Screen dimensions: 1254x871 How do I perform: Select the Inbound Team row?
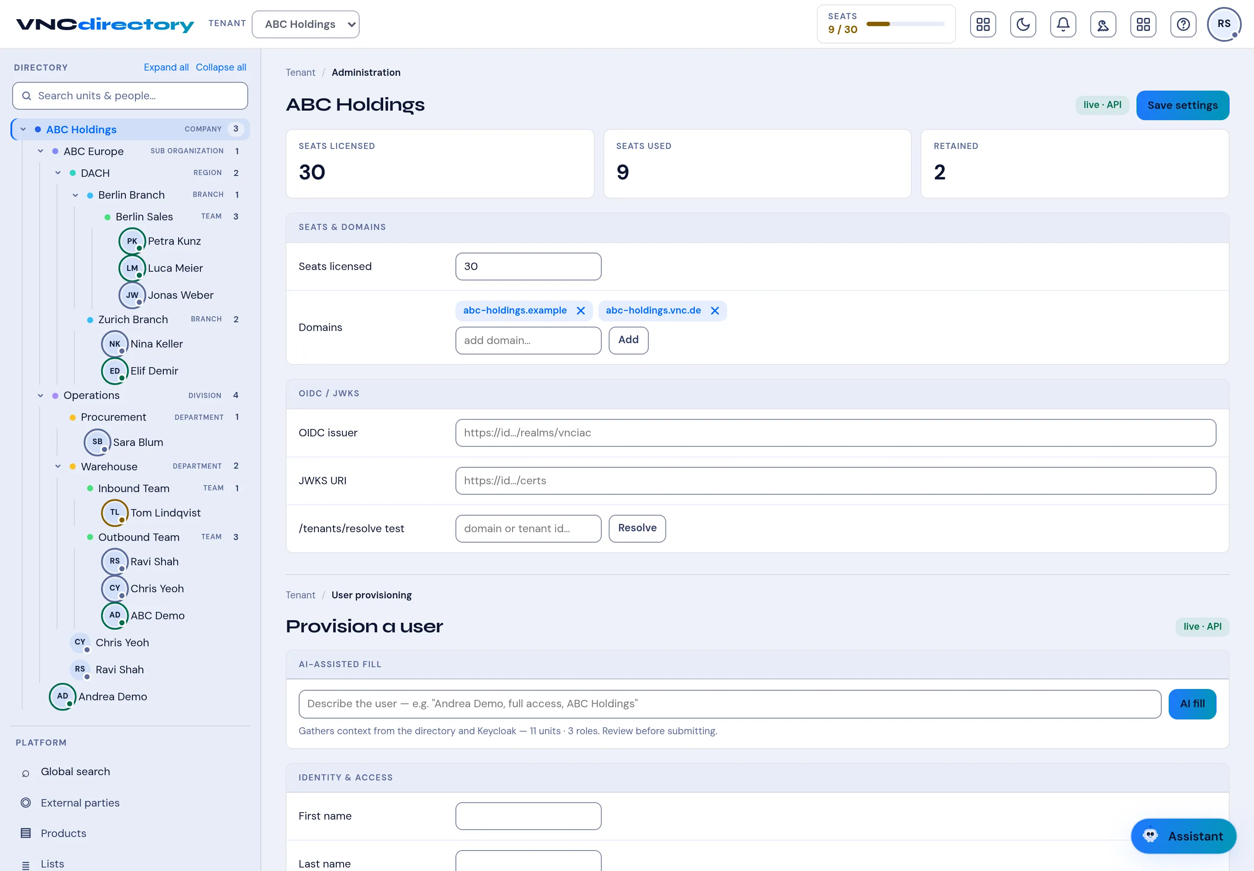click(x=163, y=489)
